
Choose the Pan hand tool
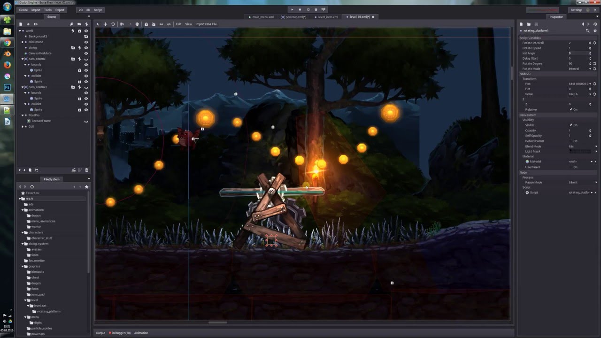pos(137,24)
